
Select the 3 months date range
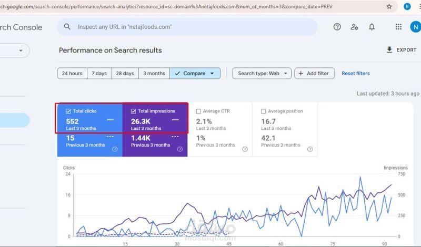pos(154,73)
